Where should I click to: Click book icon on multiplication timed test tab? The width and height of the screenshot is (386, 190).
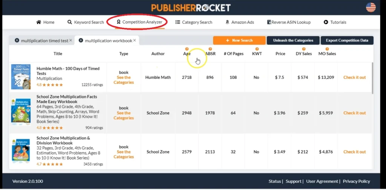(17, 41)
